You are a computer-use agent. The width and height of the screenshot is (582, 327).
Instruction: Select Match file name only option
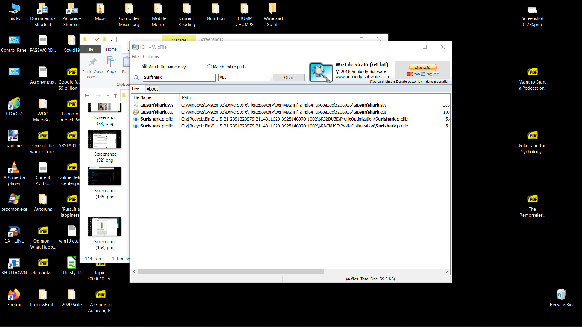(x=164, y=67)
